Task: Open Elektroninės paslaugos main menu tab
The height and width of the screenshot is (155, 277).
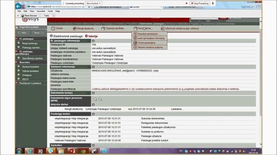Action: (151, 24)
